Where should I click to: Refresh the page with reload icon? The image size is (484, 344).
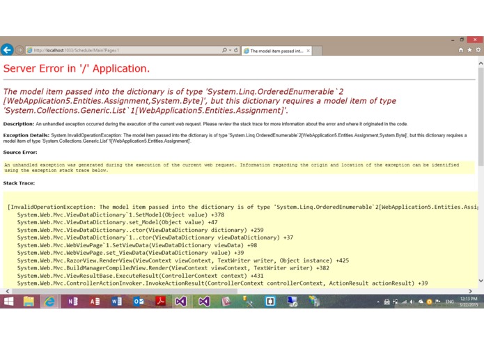(236, 50)
